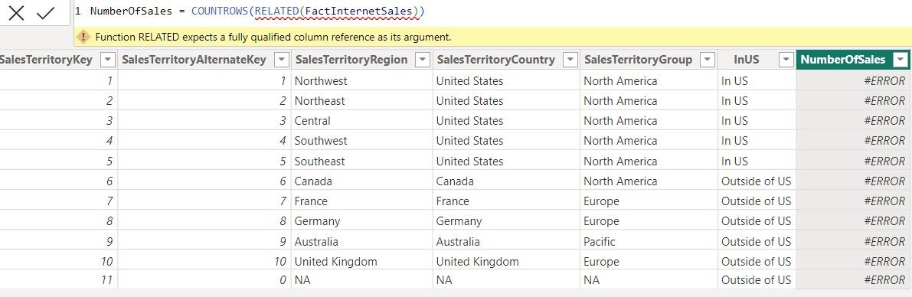
Task: Click the #ERROR cell in Northwest row
Action: pyautogui.click(x=854, y=81)
